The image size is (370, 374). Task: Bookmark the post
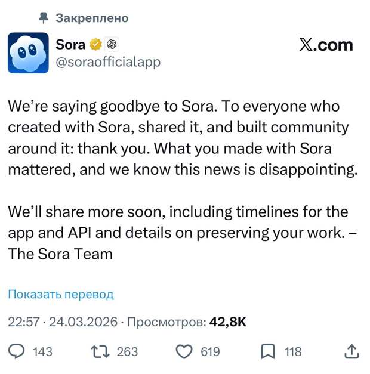point(268,351)
